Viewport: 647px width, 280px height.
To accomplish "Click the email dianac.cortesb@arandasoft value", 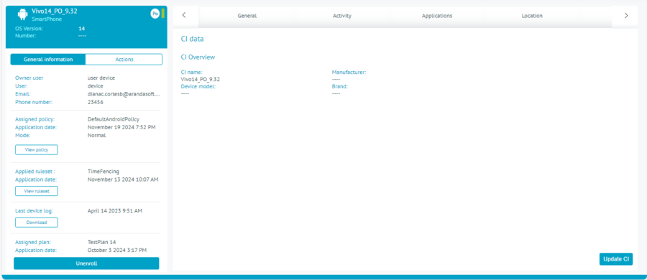I will [124, 94].
